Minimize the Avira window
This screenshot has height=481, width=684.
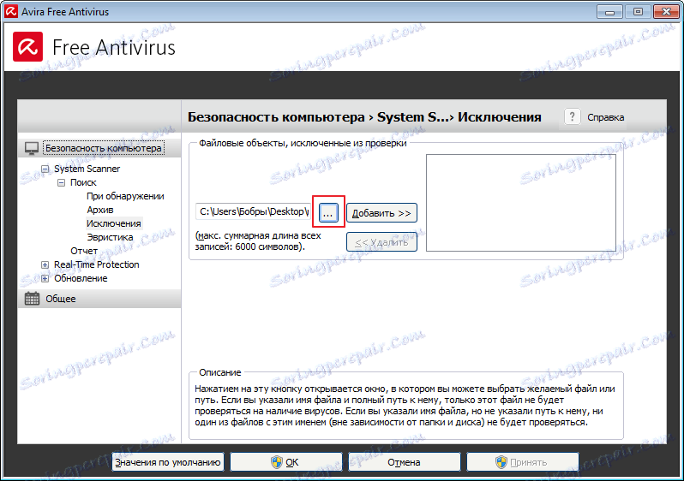tap(609, 12)
